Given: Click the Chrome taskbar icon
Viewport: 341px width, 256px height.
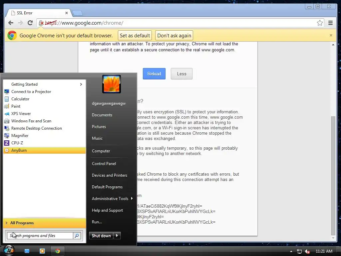Looking at the screenshot, I should (57, 251).
